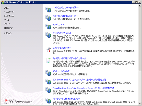The width and height of the screenshot is (142, 106).
Task: Click the icon beside セットアップ ドキュメント
Action: (x=48, y=35)
